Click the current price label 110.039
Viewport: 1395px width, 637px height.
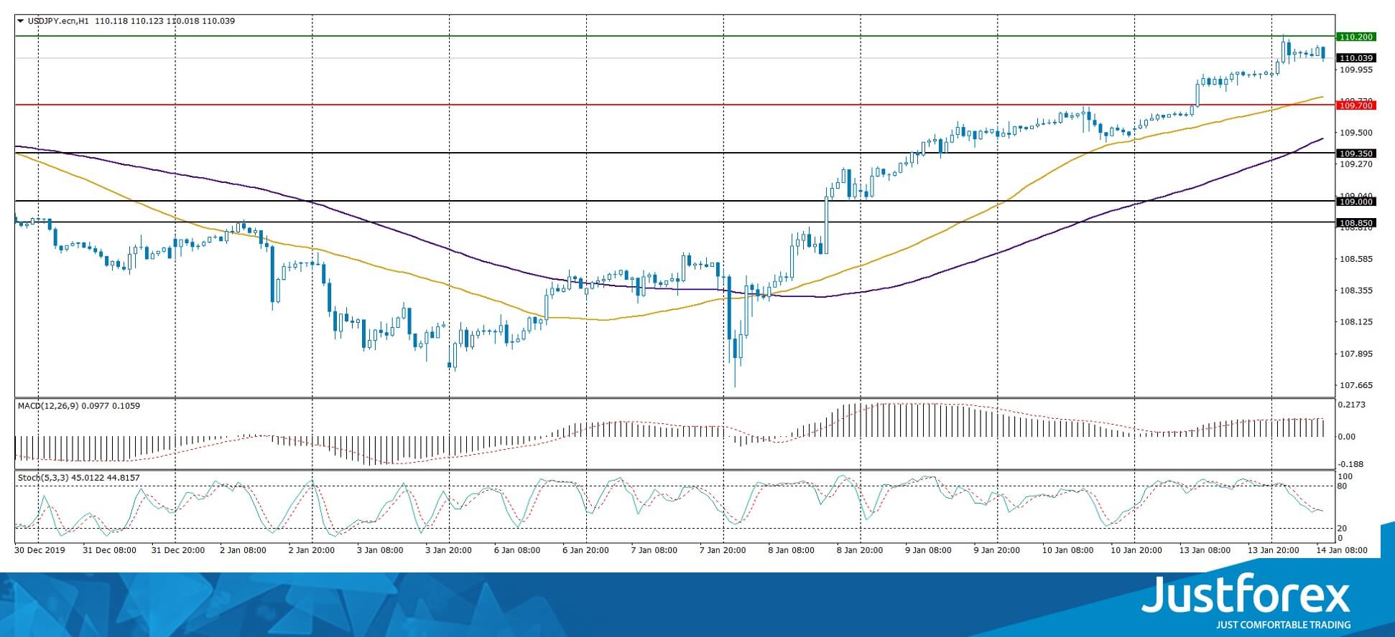(x=1355, y=58)
